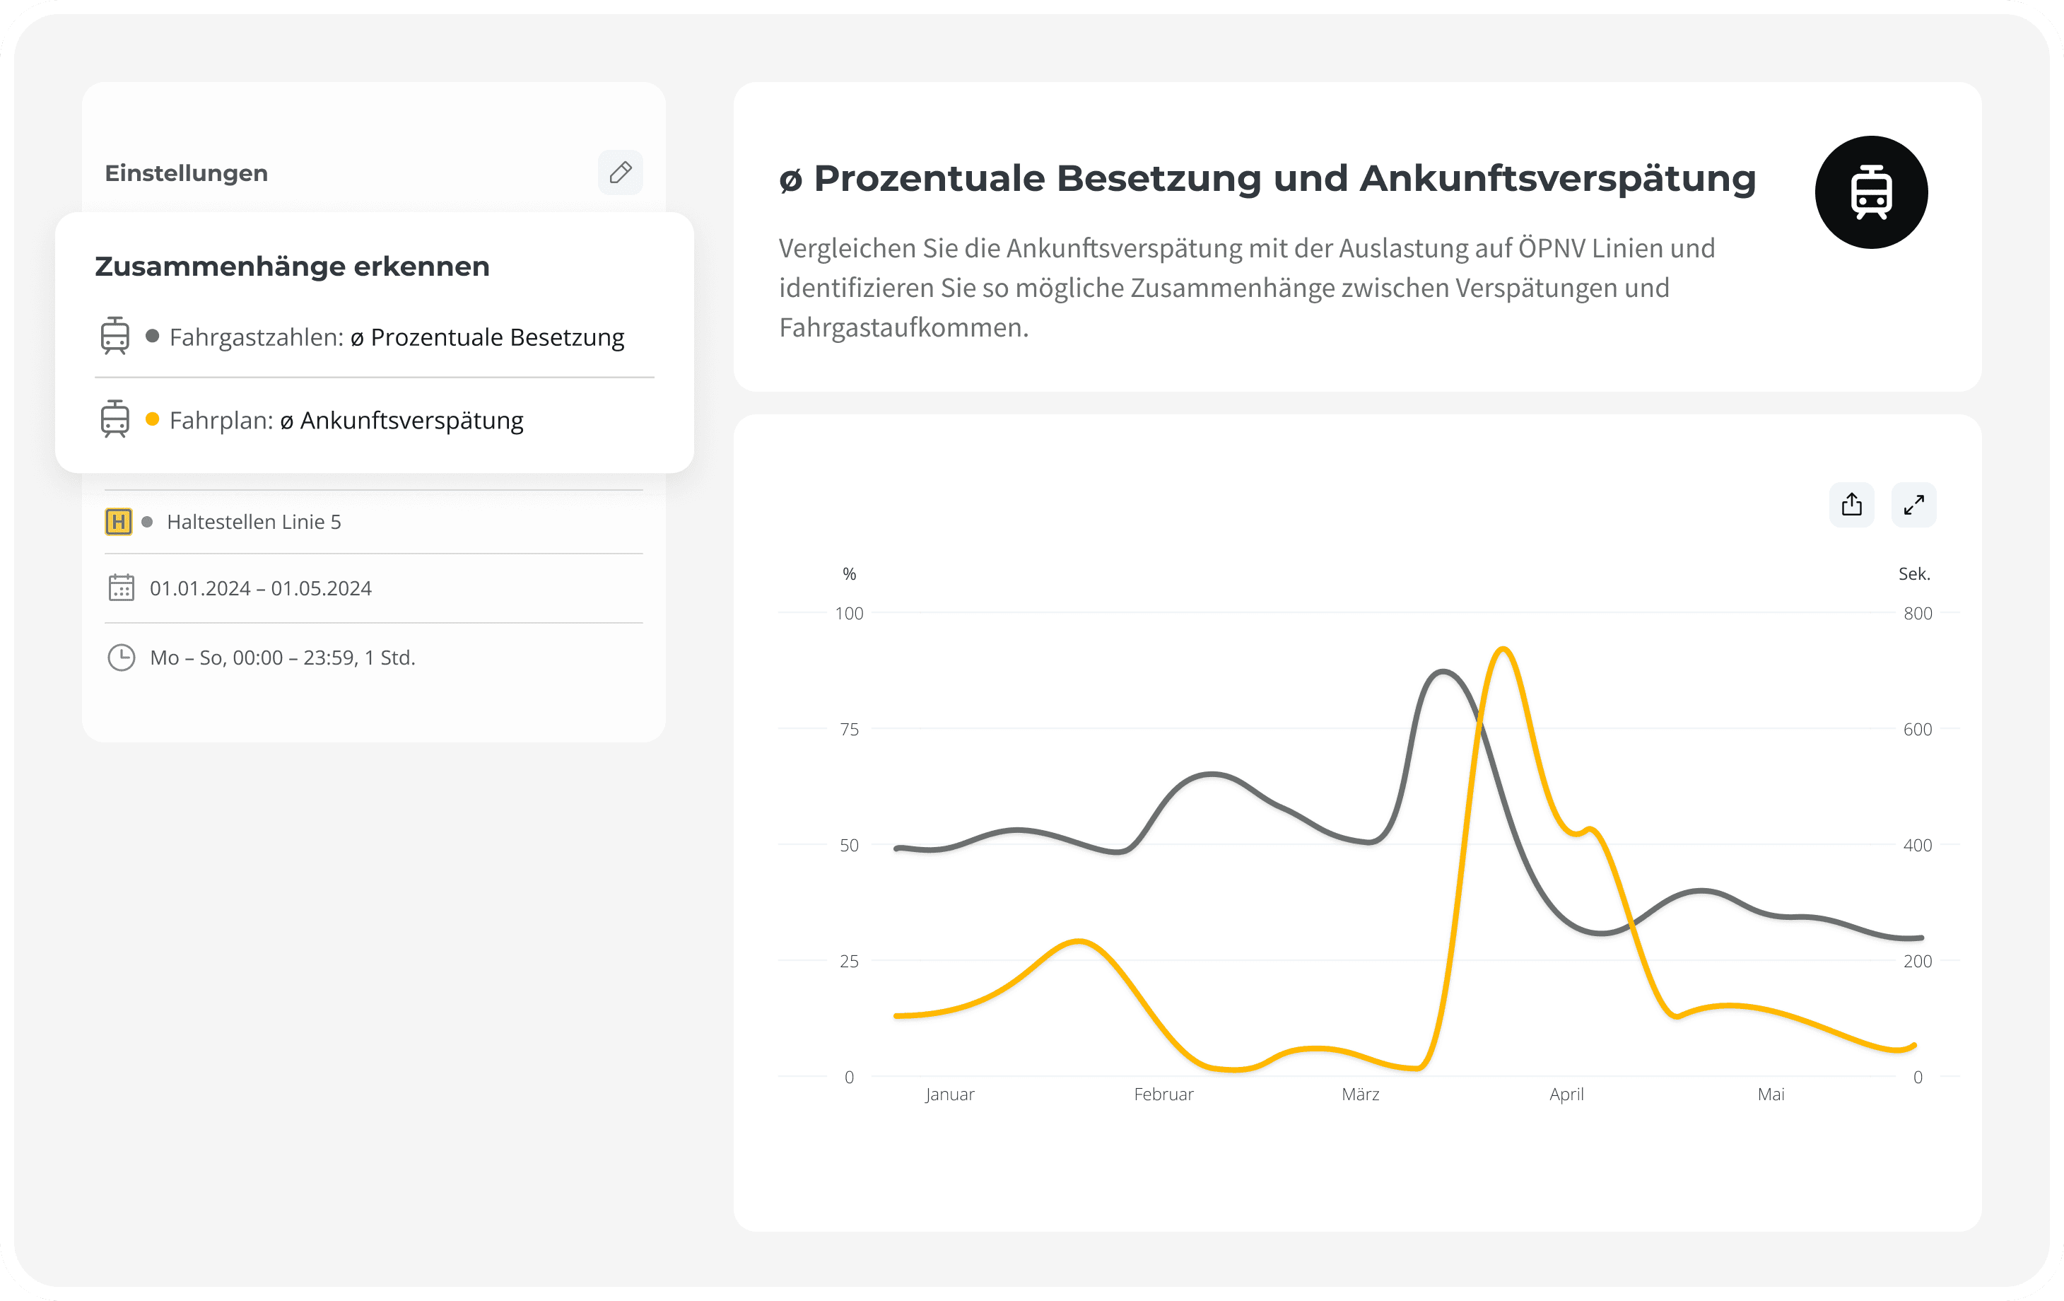Click the tram icon beside Fahrgastzahlen

[115, 335]
